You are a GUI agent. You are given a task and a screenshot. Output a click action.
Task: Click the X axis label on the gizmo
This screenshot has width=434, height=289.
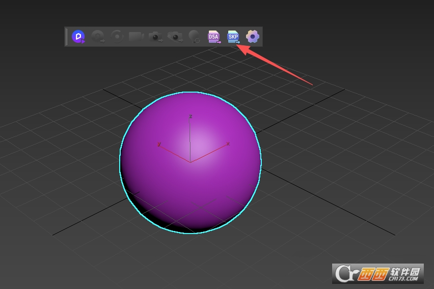[228, 143]
